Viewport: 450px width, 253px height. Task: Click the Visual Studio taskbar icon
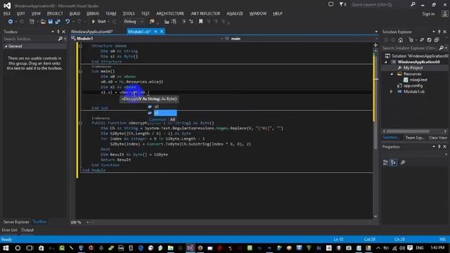[x=191, y=248]
